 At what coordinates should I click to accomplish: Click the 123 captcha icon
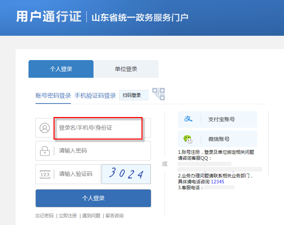click(45, 174)
